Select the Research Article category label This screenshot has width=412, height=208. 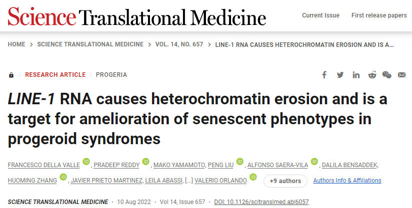(x=55, y=75)
